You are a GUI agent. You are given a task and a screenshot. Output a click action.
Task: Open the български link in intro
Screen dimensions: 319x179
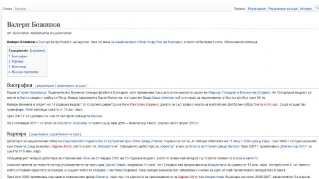click(x=46, y=42)
